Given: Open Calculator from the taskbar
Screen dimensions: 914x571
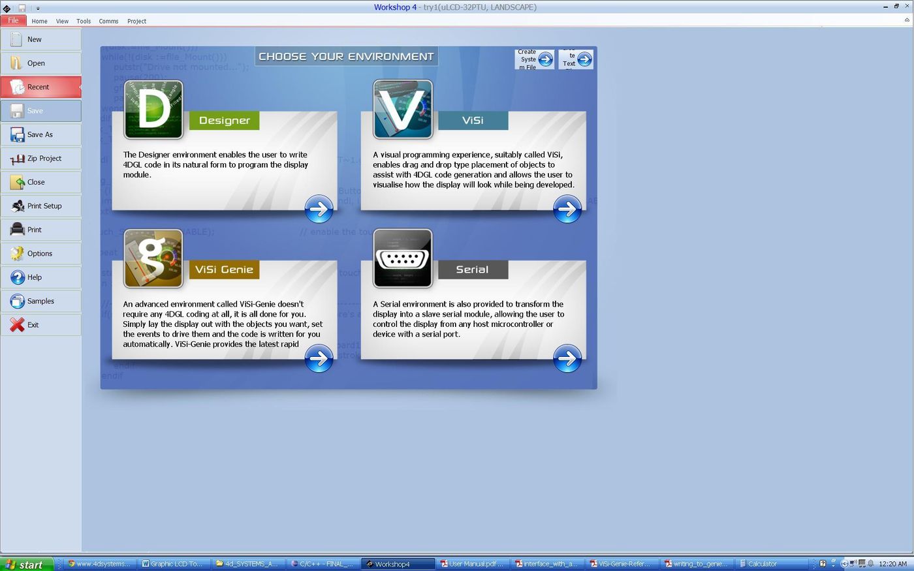Looking at the screenshot, I should click(773, 564).
